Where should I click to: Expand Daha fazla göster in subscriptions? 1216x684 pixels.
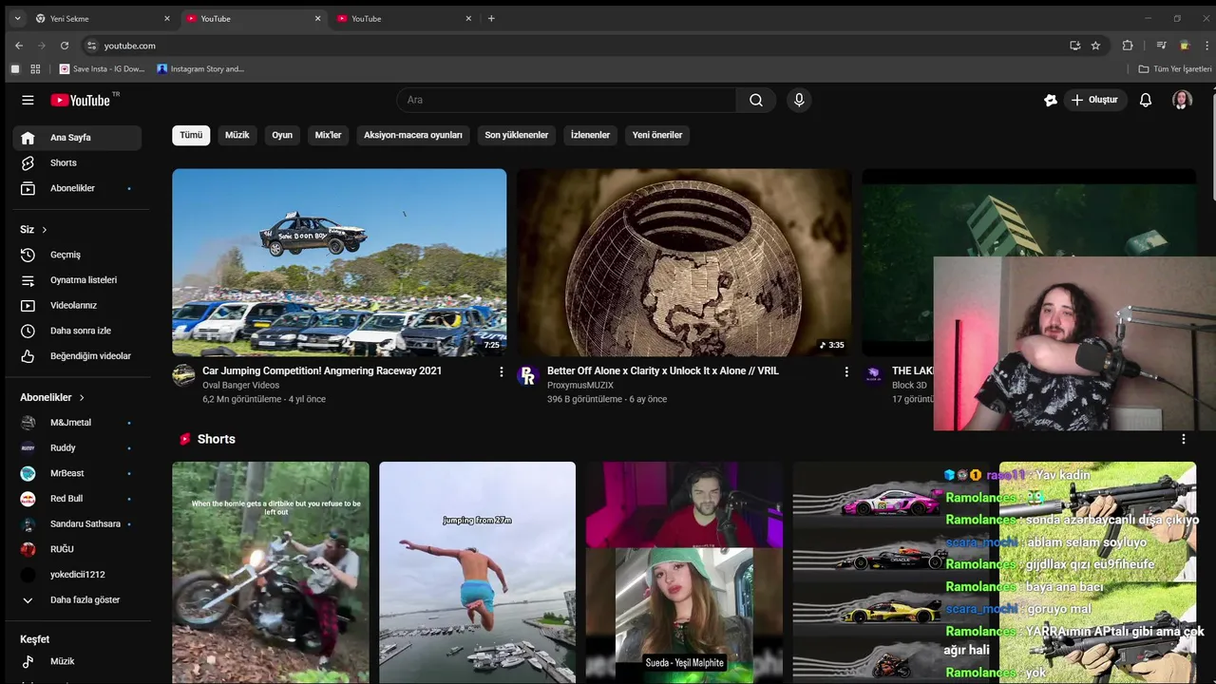tap(77, 600)
